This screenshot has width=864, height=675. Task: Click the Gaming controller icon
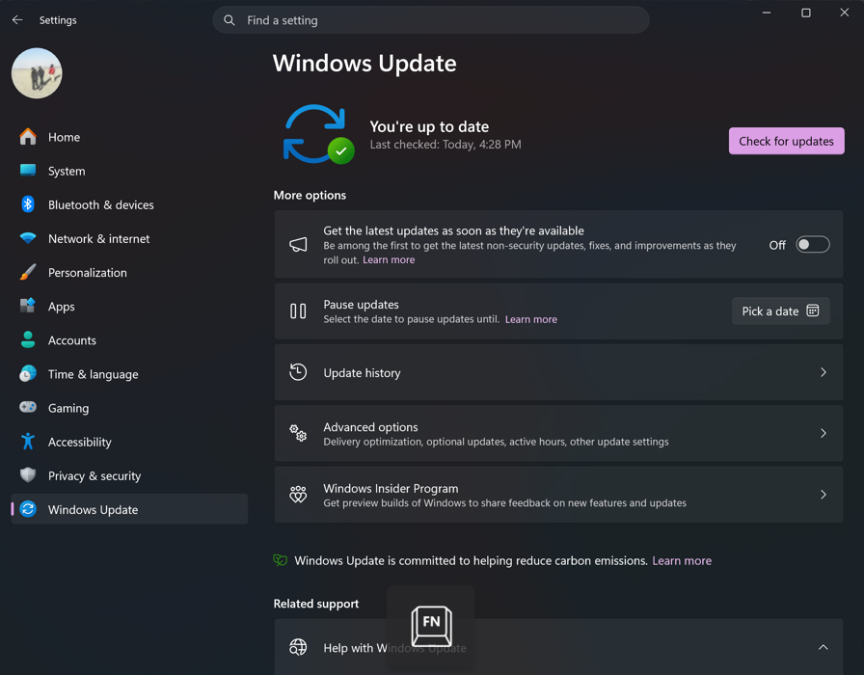coord(28,407)
